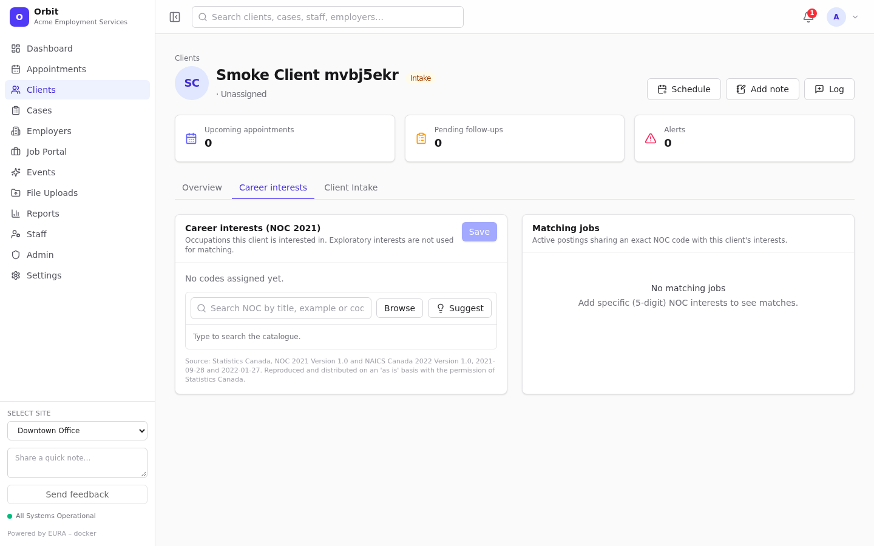Click Send feedback button
Image resolution: width=874 pixels, height=546 pixels.
[77, 494]
